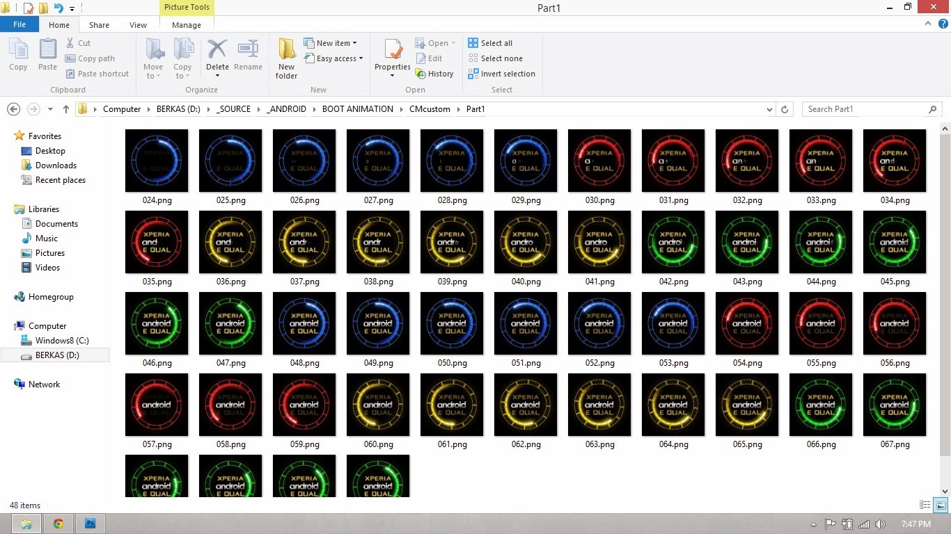This screenshot has width=951, height=534.
Task: Click the _SOURCE breadcrumb segment
Action: [233, 109]
